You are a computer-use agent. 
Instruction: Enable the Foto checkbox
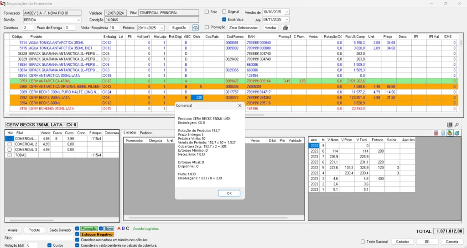(208, 11)
